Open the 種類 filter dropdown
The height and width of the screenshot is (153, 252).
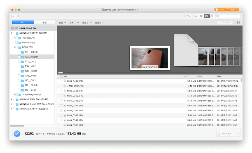62,23
